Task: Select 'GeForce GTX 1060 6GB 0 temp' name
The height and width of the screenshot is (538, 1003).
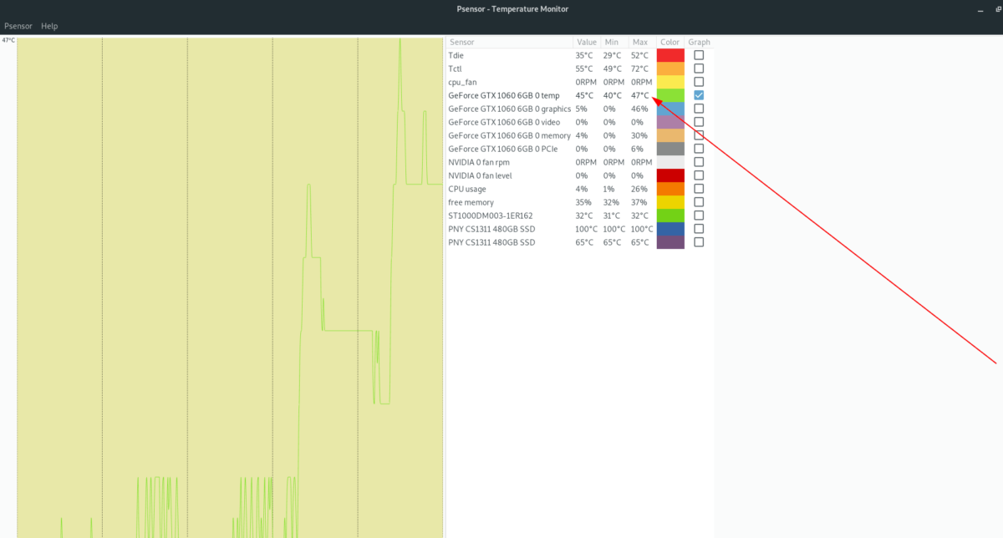Action: pyautogui.click(x=504, y=95)
